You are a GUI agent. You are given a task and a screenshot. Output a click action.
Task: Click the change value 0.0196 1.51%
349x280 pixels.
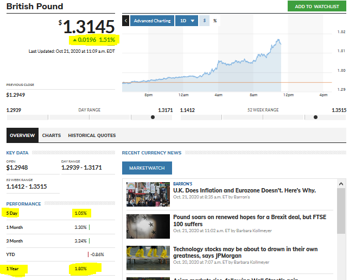pyautogui.click(x=94, y=40)
